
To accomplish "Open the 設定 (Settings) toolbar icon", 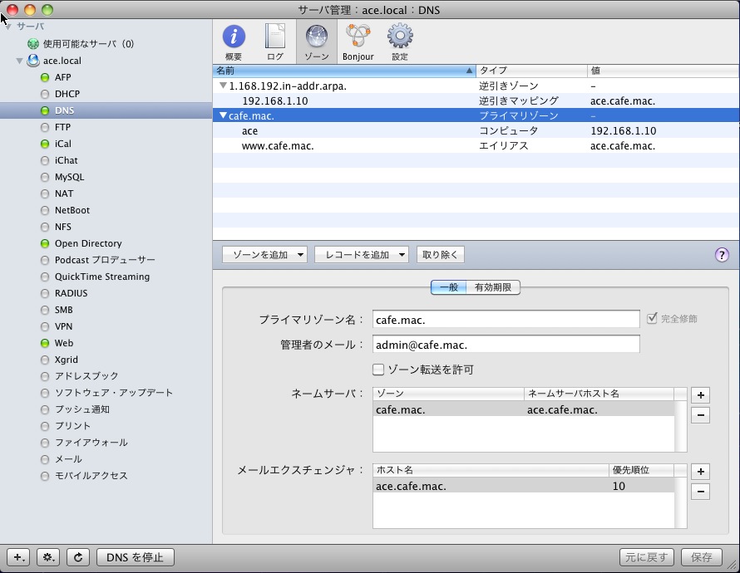I will [x=400, y=36].
